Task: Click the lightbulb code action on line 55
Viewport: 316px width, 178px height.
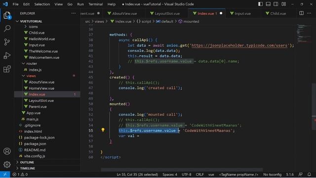Action: pos(103,130)
